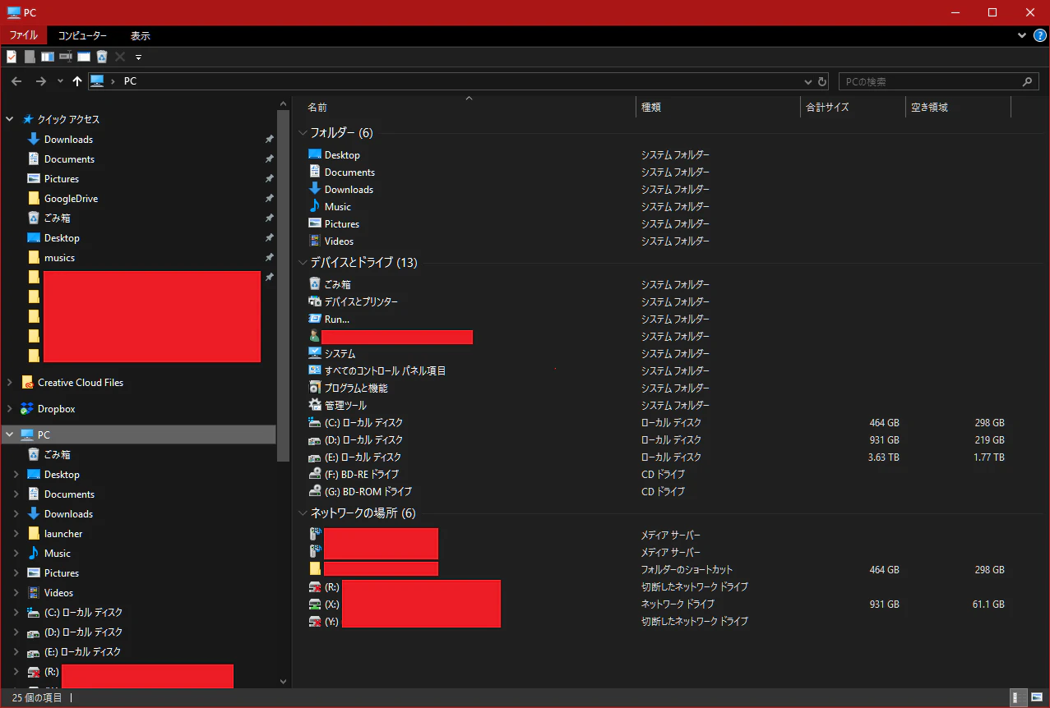Expand Creative Cloud Files in navigation pane
Viewport: 1050px width, 708px height.
coord(10,383)
